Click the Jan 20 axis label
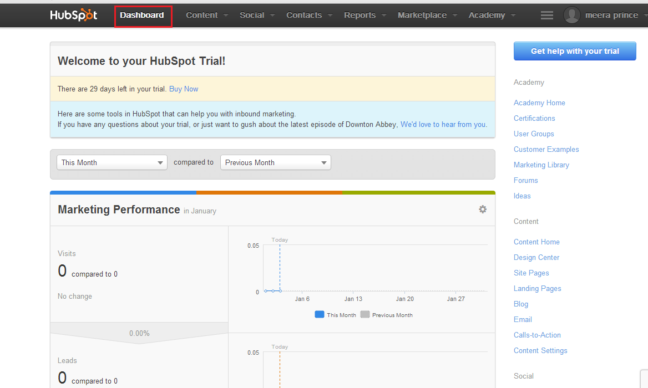648x388 pixels. click(x=404, y=299)
